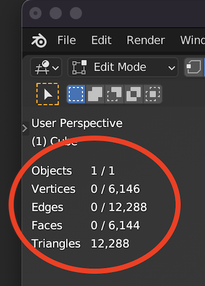Choose Intersect Existing Selection mode

tap(153, 94)
